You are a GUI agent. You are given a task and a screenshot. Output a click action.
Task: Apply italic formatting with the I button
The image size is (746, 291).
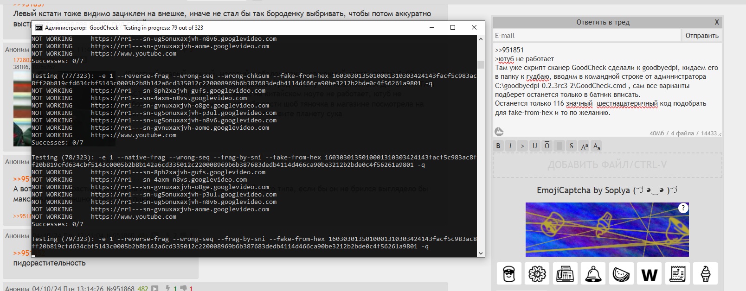tap(510, 146)
